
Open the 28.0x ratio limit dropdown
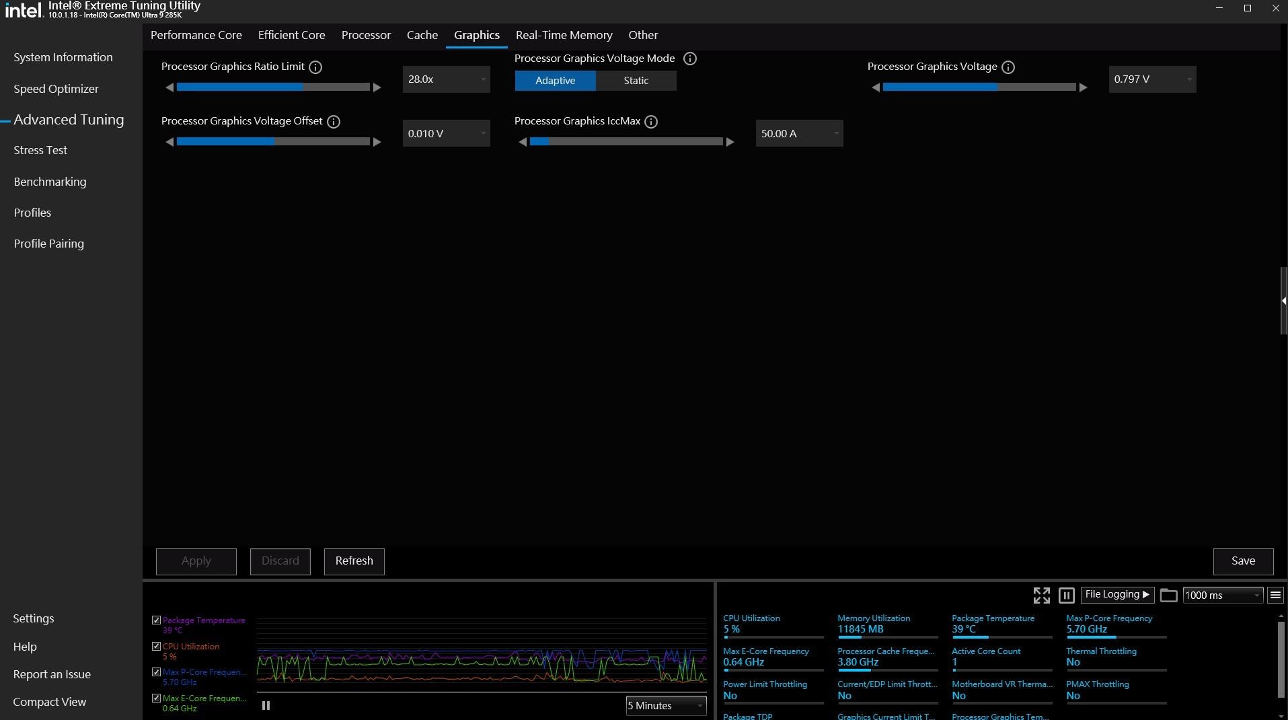[x=447, y=79]
